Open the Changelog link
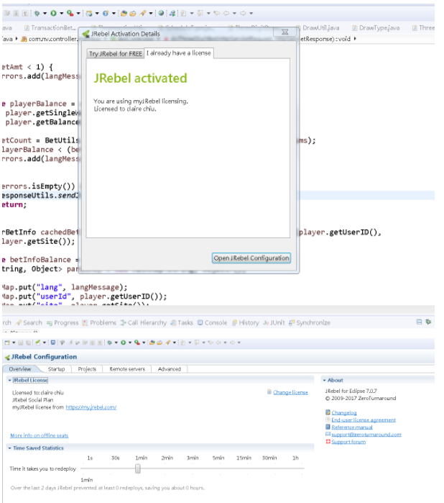This screenshot has width=444, height=503. point(344,413)
